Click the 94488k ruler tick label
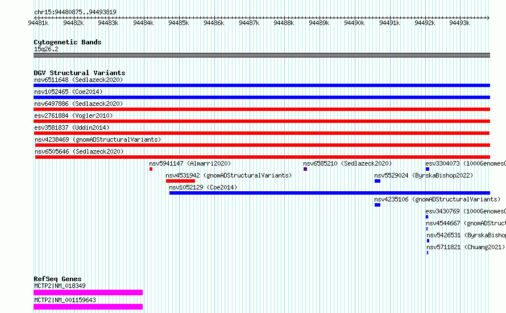 [284, 23]
